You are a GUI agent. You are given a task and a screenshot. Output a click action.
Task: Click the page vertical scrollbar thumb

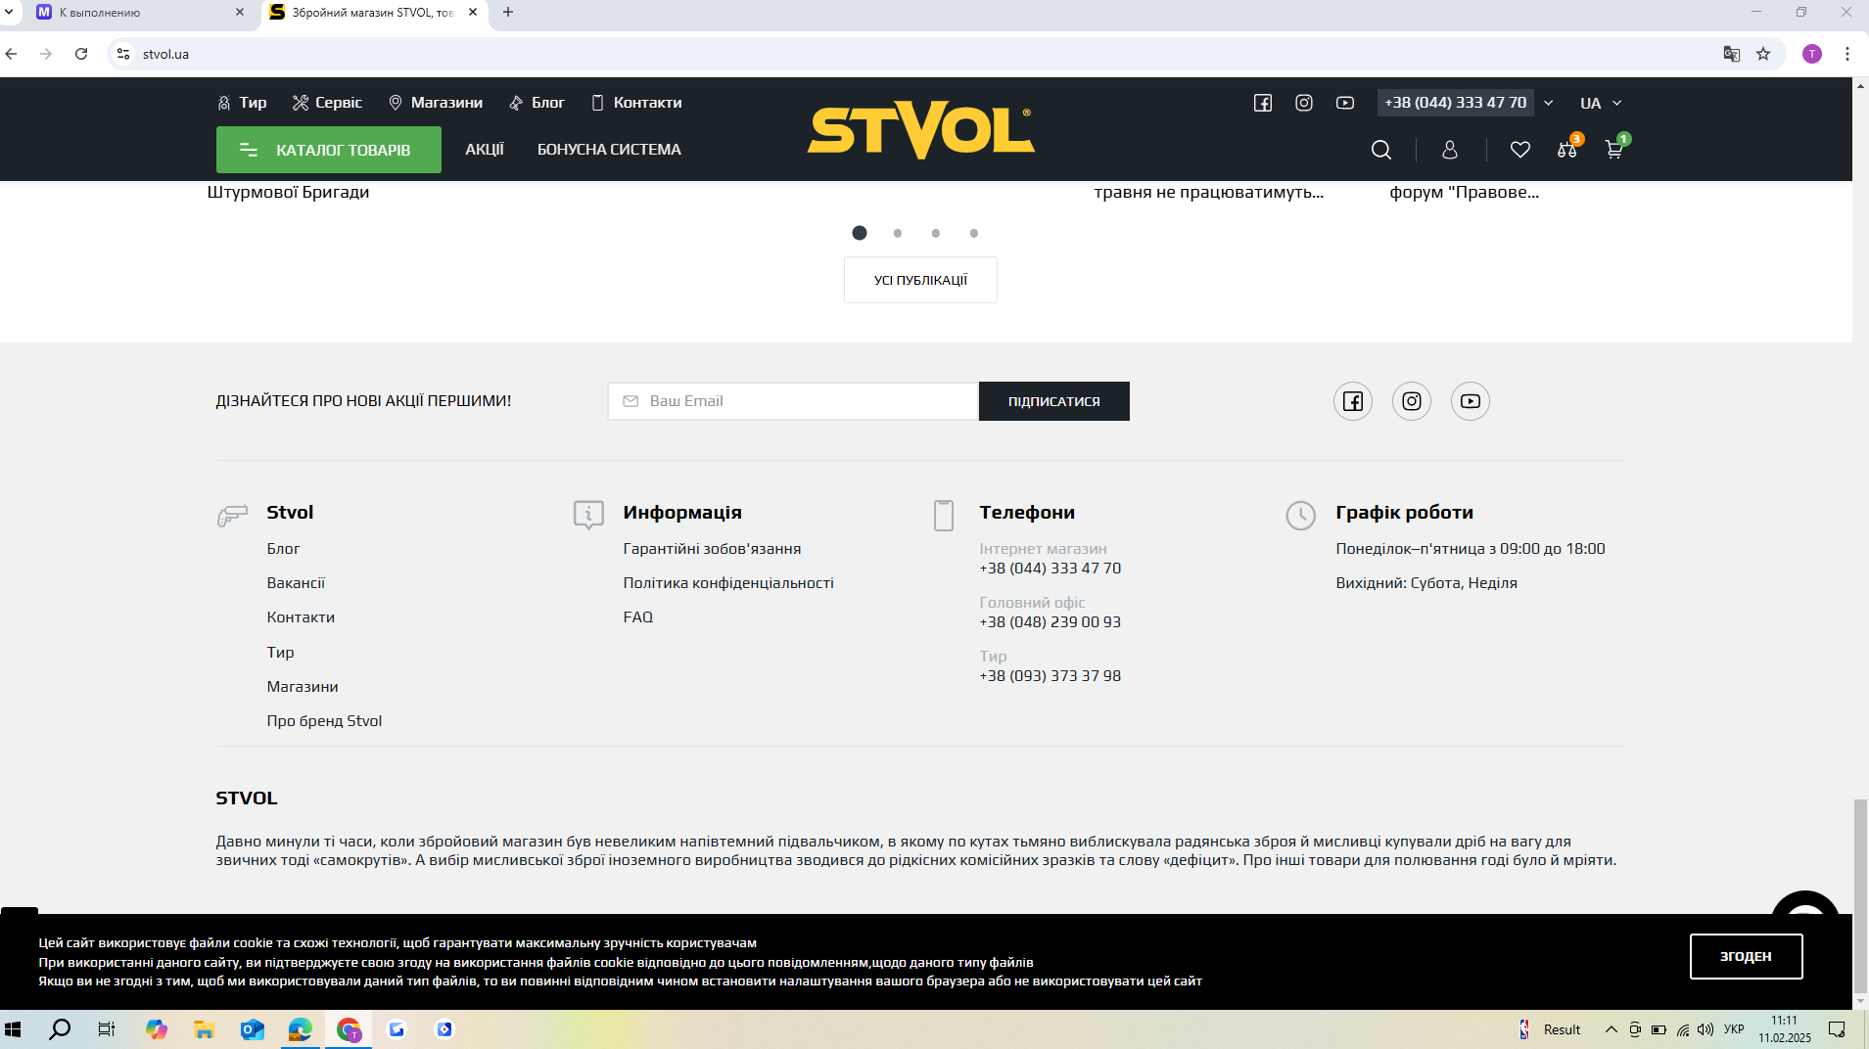[x=1860, y=894]
